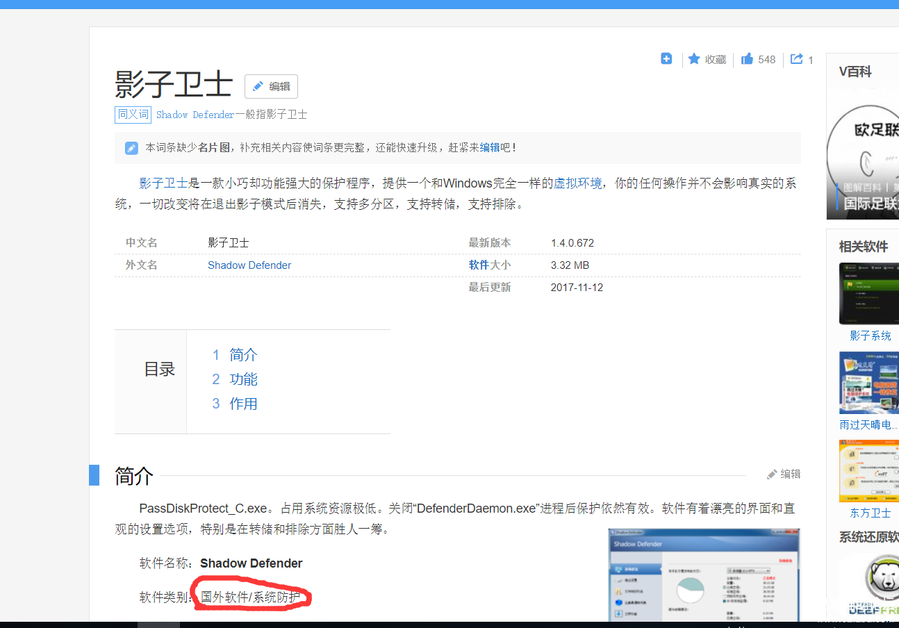Click the share arrow icon

tap(797, 59)
